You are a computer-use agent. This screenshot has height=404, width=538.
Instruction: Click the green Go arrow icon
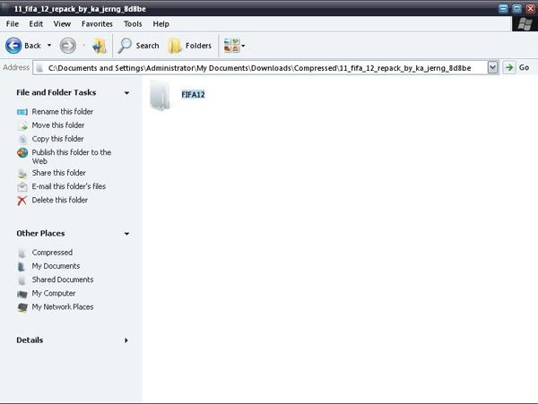point(509,67)
